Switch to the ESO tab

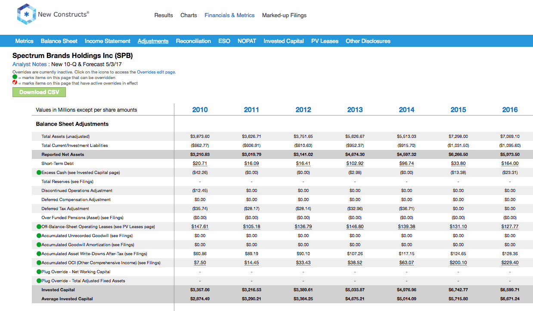click(x=224, y=41)
